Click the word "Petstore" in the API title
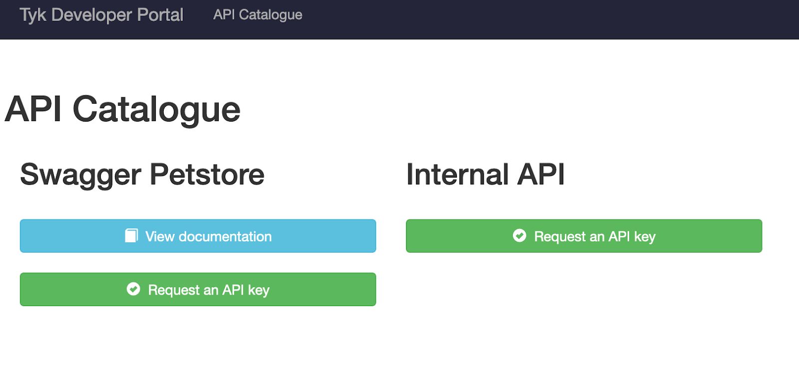Screen dimensions: 799x366 [207, 175]
